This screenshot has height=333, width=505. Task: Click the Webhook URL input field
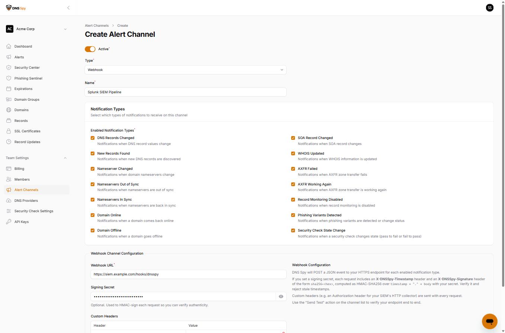click(189, 274)
